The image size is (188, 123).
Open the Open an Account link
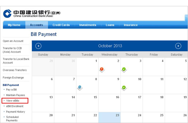click(x=13, y=41)
